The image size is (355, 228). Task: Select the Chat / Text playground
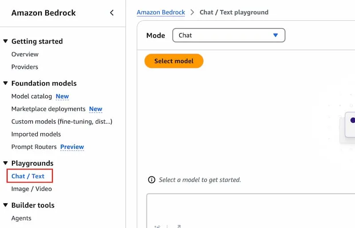coord(28,176)
